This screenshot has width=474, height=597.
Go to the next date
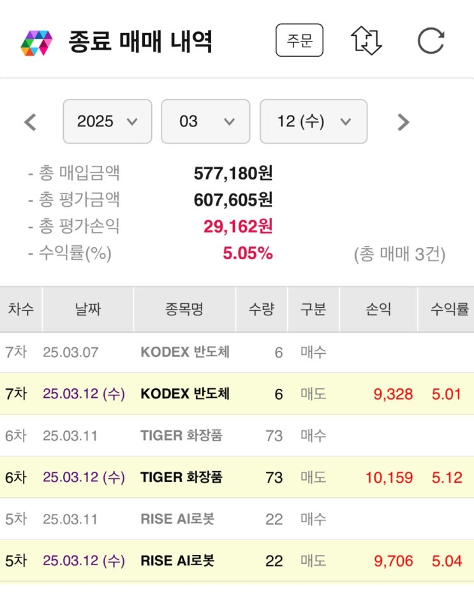403,121
